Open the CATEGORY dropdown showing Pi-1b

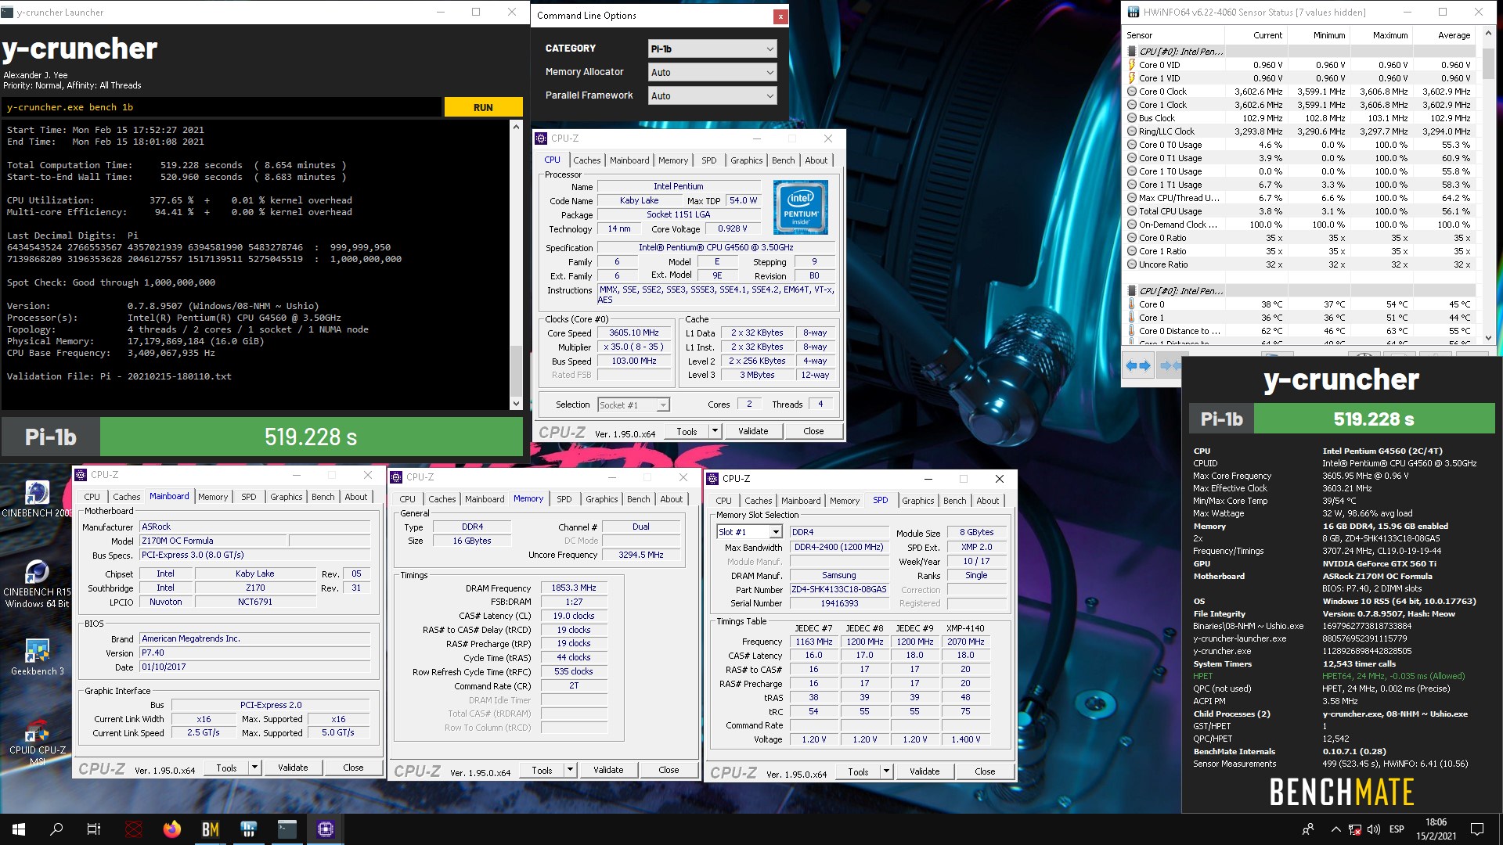coord(712,49)
